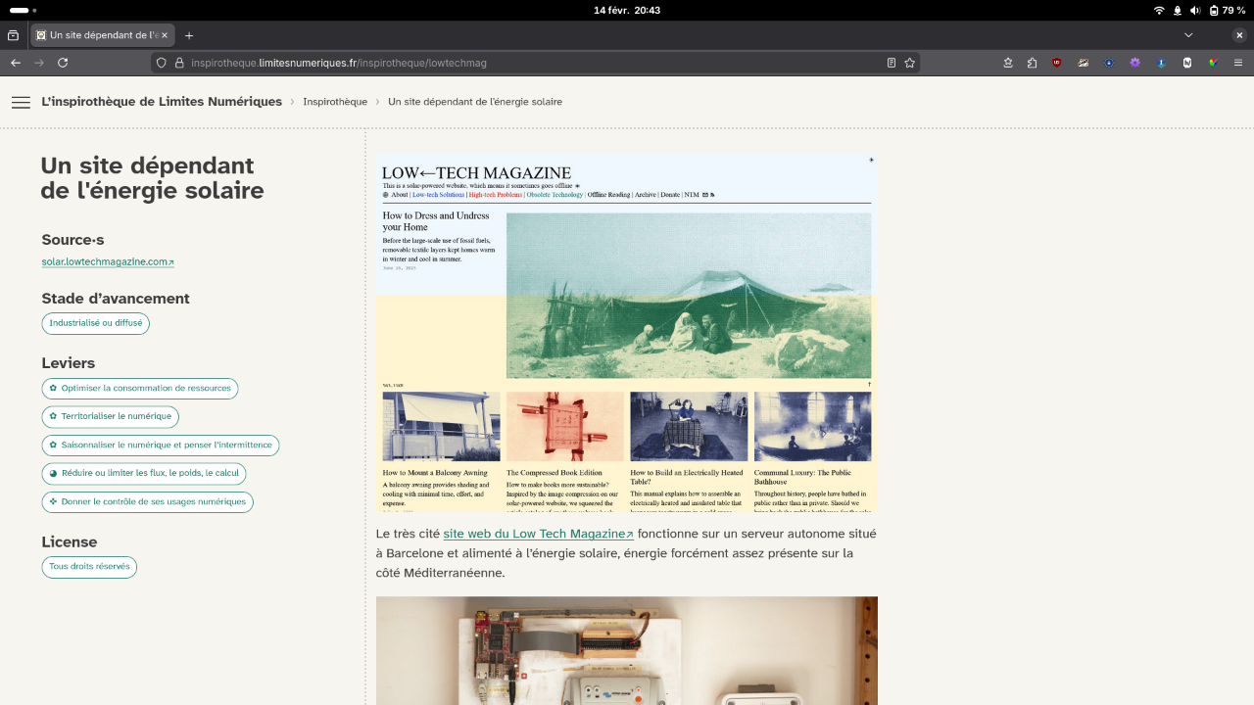Select 'Optimiser la consommation de ressources' tag
The height and width of the screenshot is (705, 1254).
click(140, 389)
